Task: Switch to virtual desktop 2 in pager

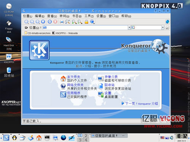Action: coord(86,136)
